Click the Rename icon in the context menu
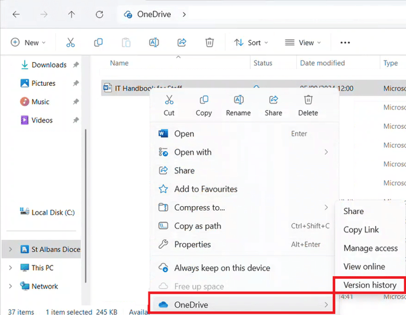Viewport: 406px width, 315px height. point(238,100)
